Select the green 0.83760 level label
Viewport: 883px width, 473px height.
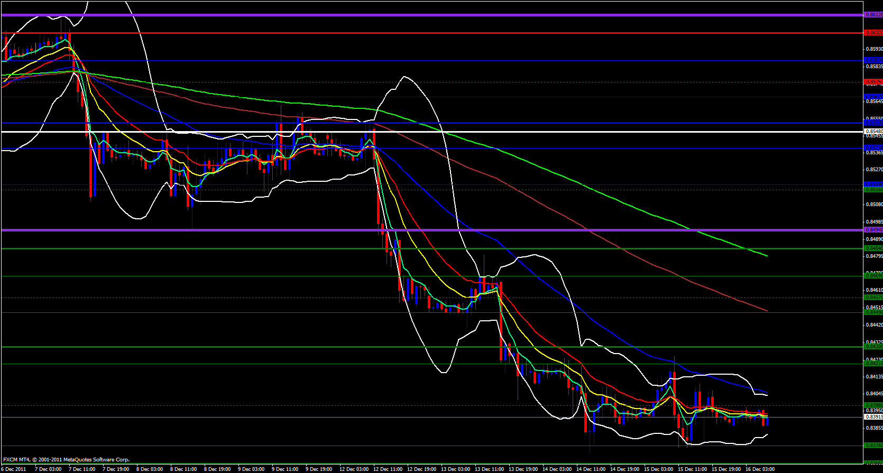(873, 445)
